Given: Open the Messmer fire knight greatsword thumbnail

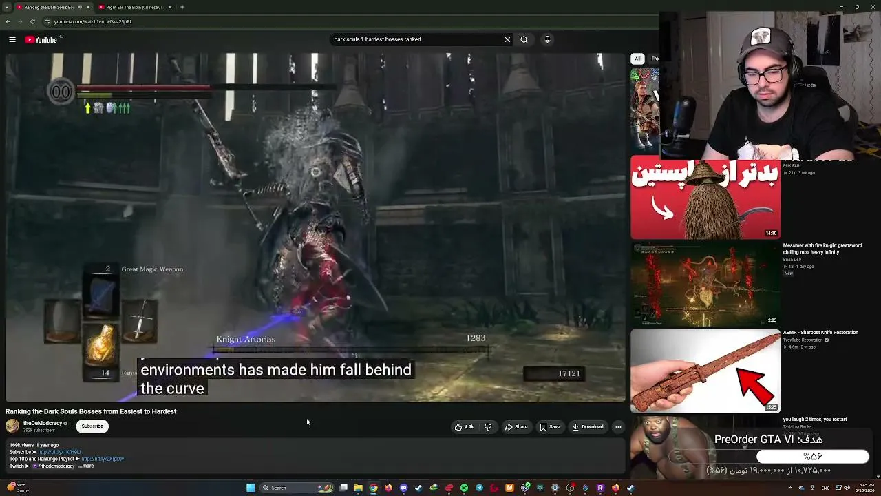Looking at the screenshot, I should tap(705, 284).
